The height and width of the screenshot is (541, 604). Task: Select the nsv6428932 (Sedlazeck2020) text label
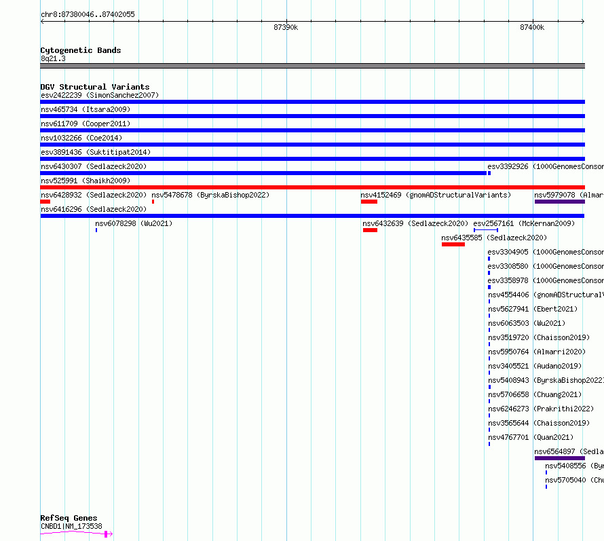point(94,195)
